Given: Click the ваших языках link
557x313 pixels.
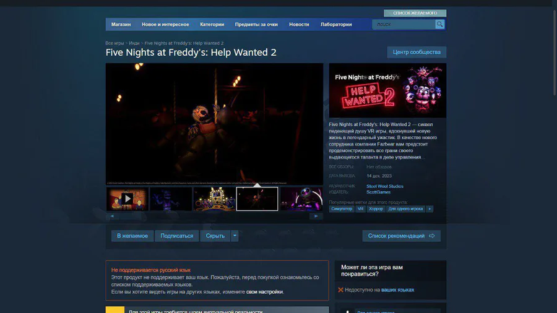Looking at the screenshot, I should pos(397,290).
